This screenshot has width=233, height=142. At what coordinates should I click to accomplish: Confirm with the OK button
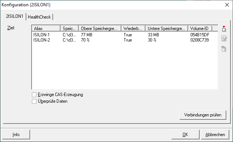[x=185, y=135]
